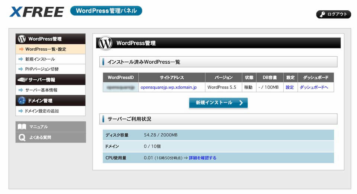Click the XFREE logo
The image size is (357, 194).
(x=36, y=12)
